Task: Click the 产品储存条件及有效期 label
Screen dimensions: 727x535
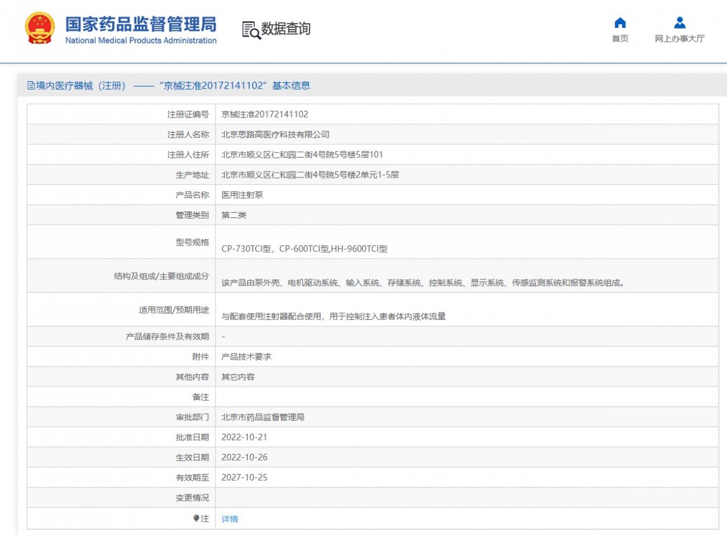Action: point(167,336)
